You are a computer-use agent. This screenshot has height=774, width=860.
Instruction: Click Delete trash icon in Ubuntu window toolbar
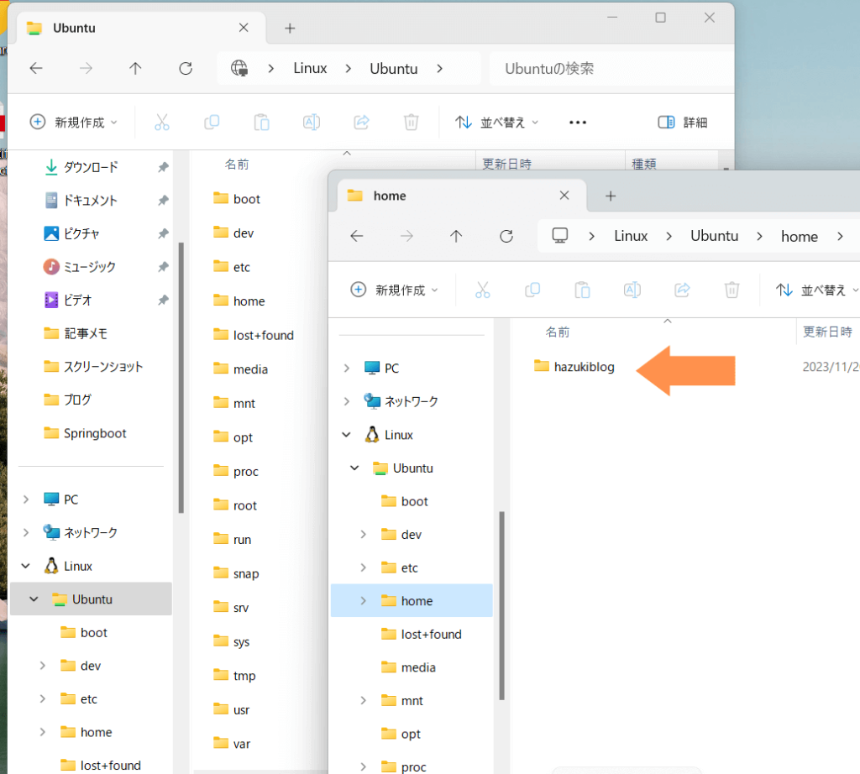pyautogui.click(x=412, y=123)
